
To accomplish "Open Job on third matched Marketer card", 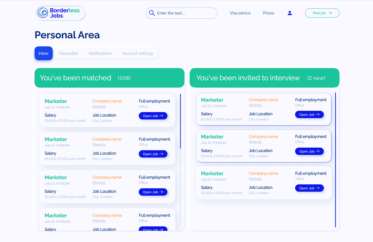I will 153,192.
